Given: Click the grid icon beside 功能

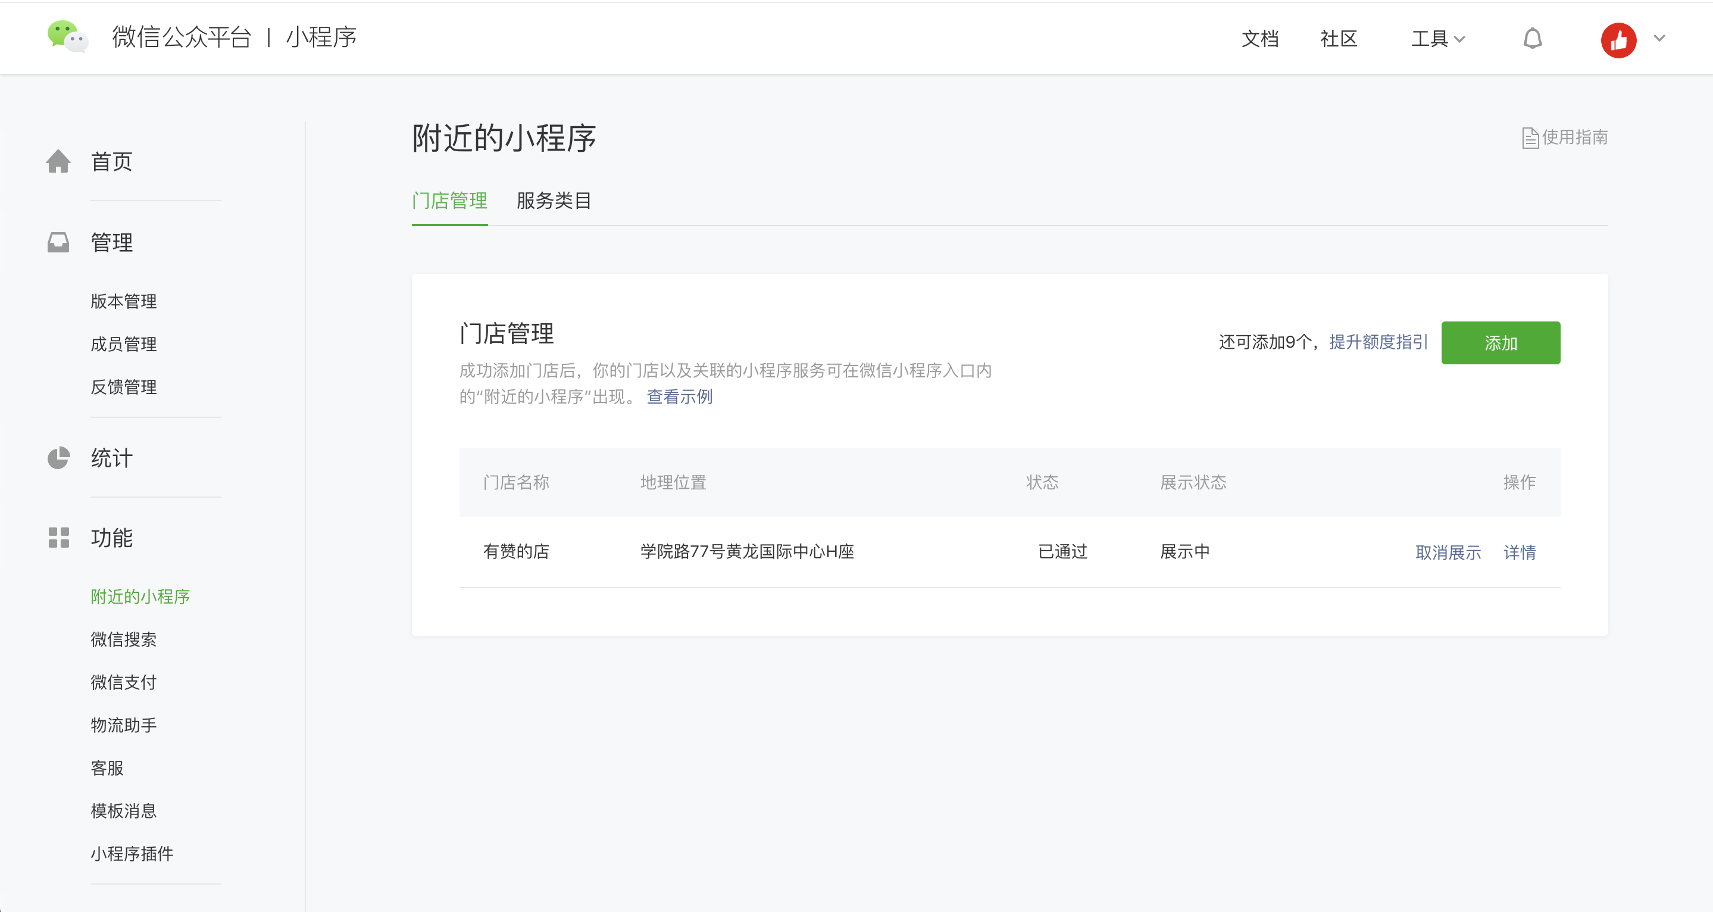Looking at the screenshot, I should [58, 538].
